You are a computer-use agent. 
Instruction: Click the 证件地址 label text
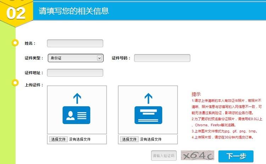tap(34, 73)
